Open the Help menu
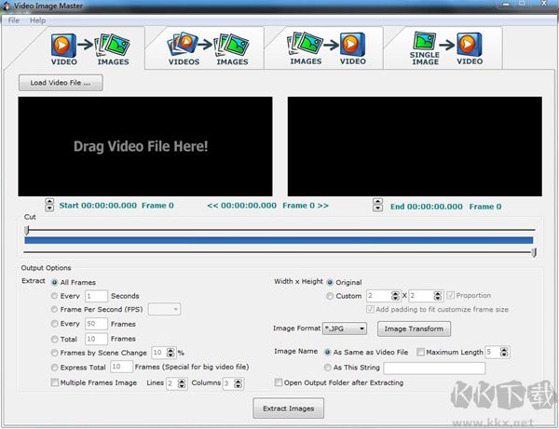 click(x=37, y=20)
